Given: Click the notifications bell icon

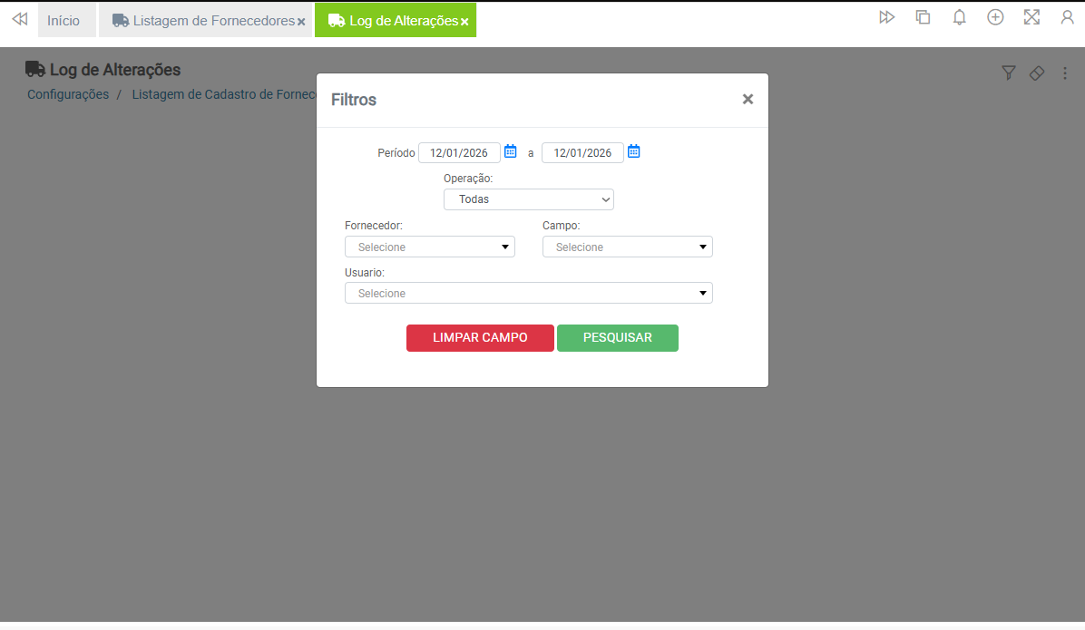Looking at the screenshot, I should point(959,17).
